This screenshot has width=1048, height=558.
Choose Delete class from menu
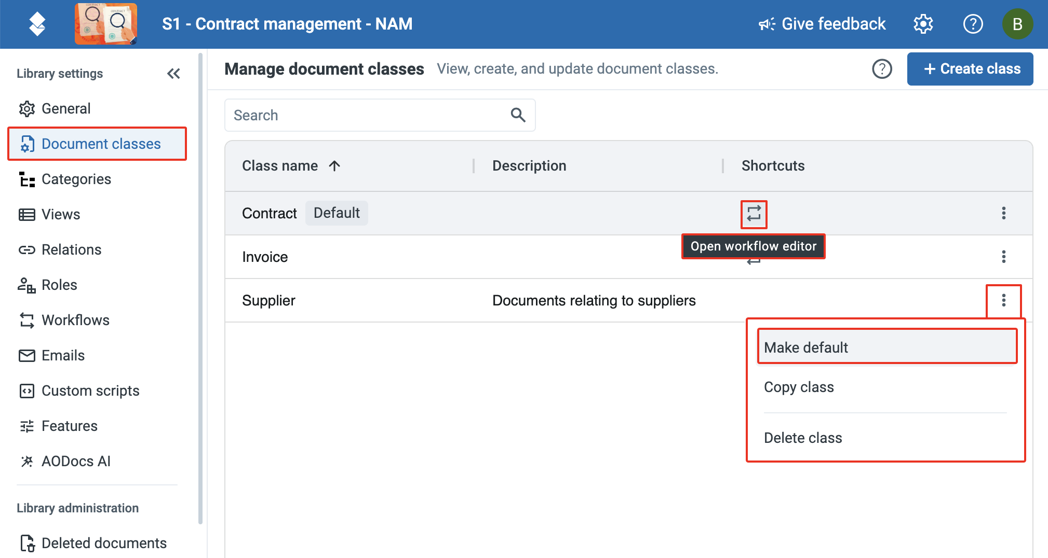point(886,438)
